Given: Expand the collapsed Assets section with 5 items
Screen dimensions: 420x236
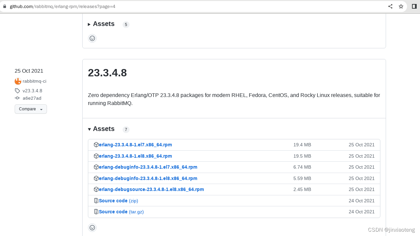Looking at the screenshot, I should pos(101,24).
